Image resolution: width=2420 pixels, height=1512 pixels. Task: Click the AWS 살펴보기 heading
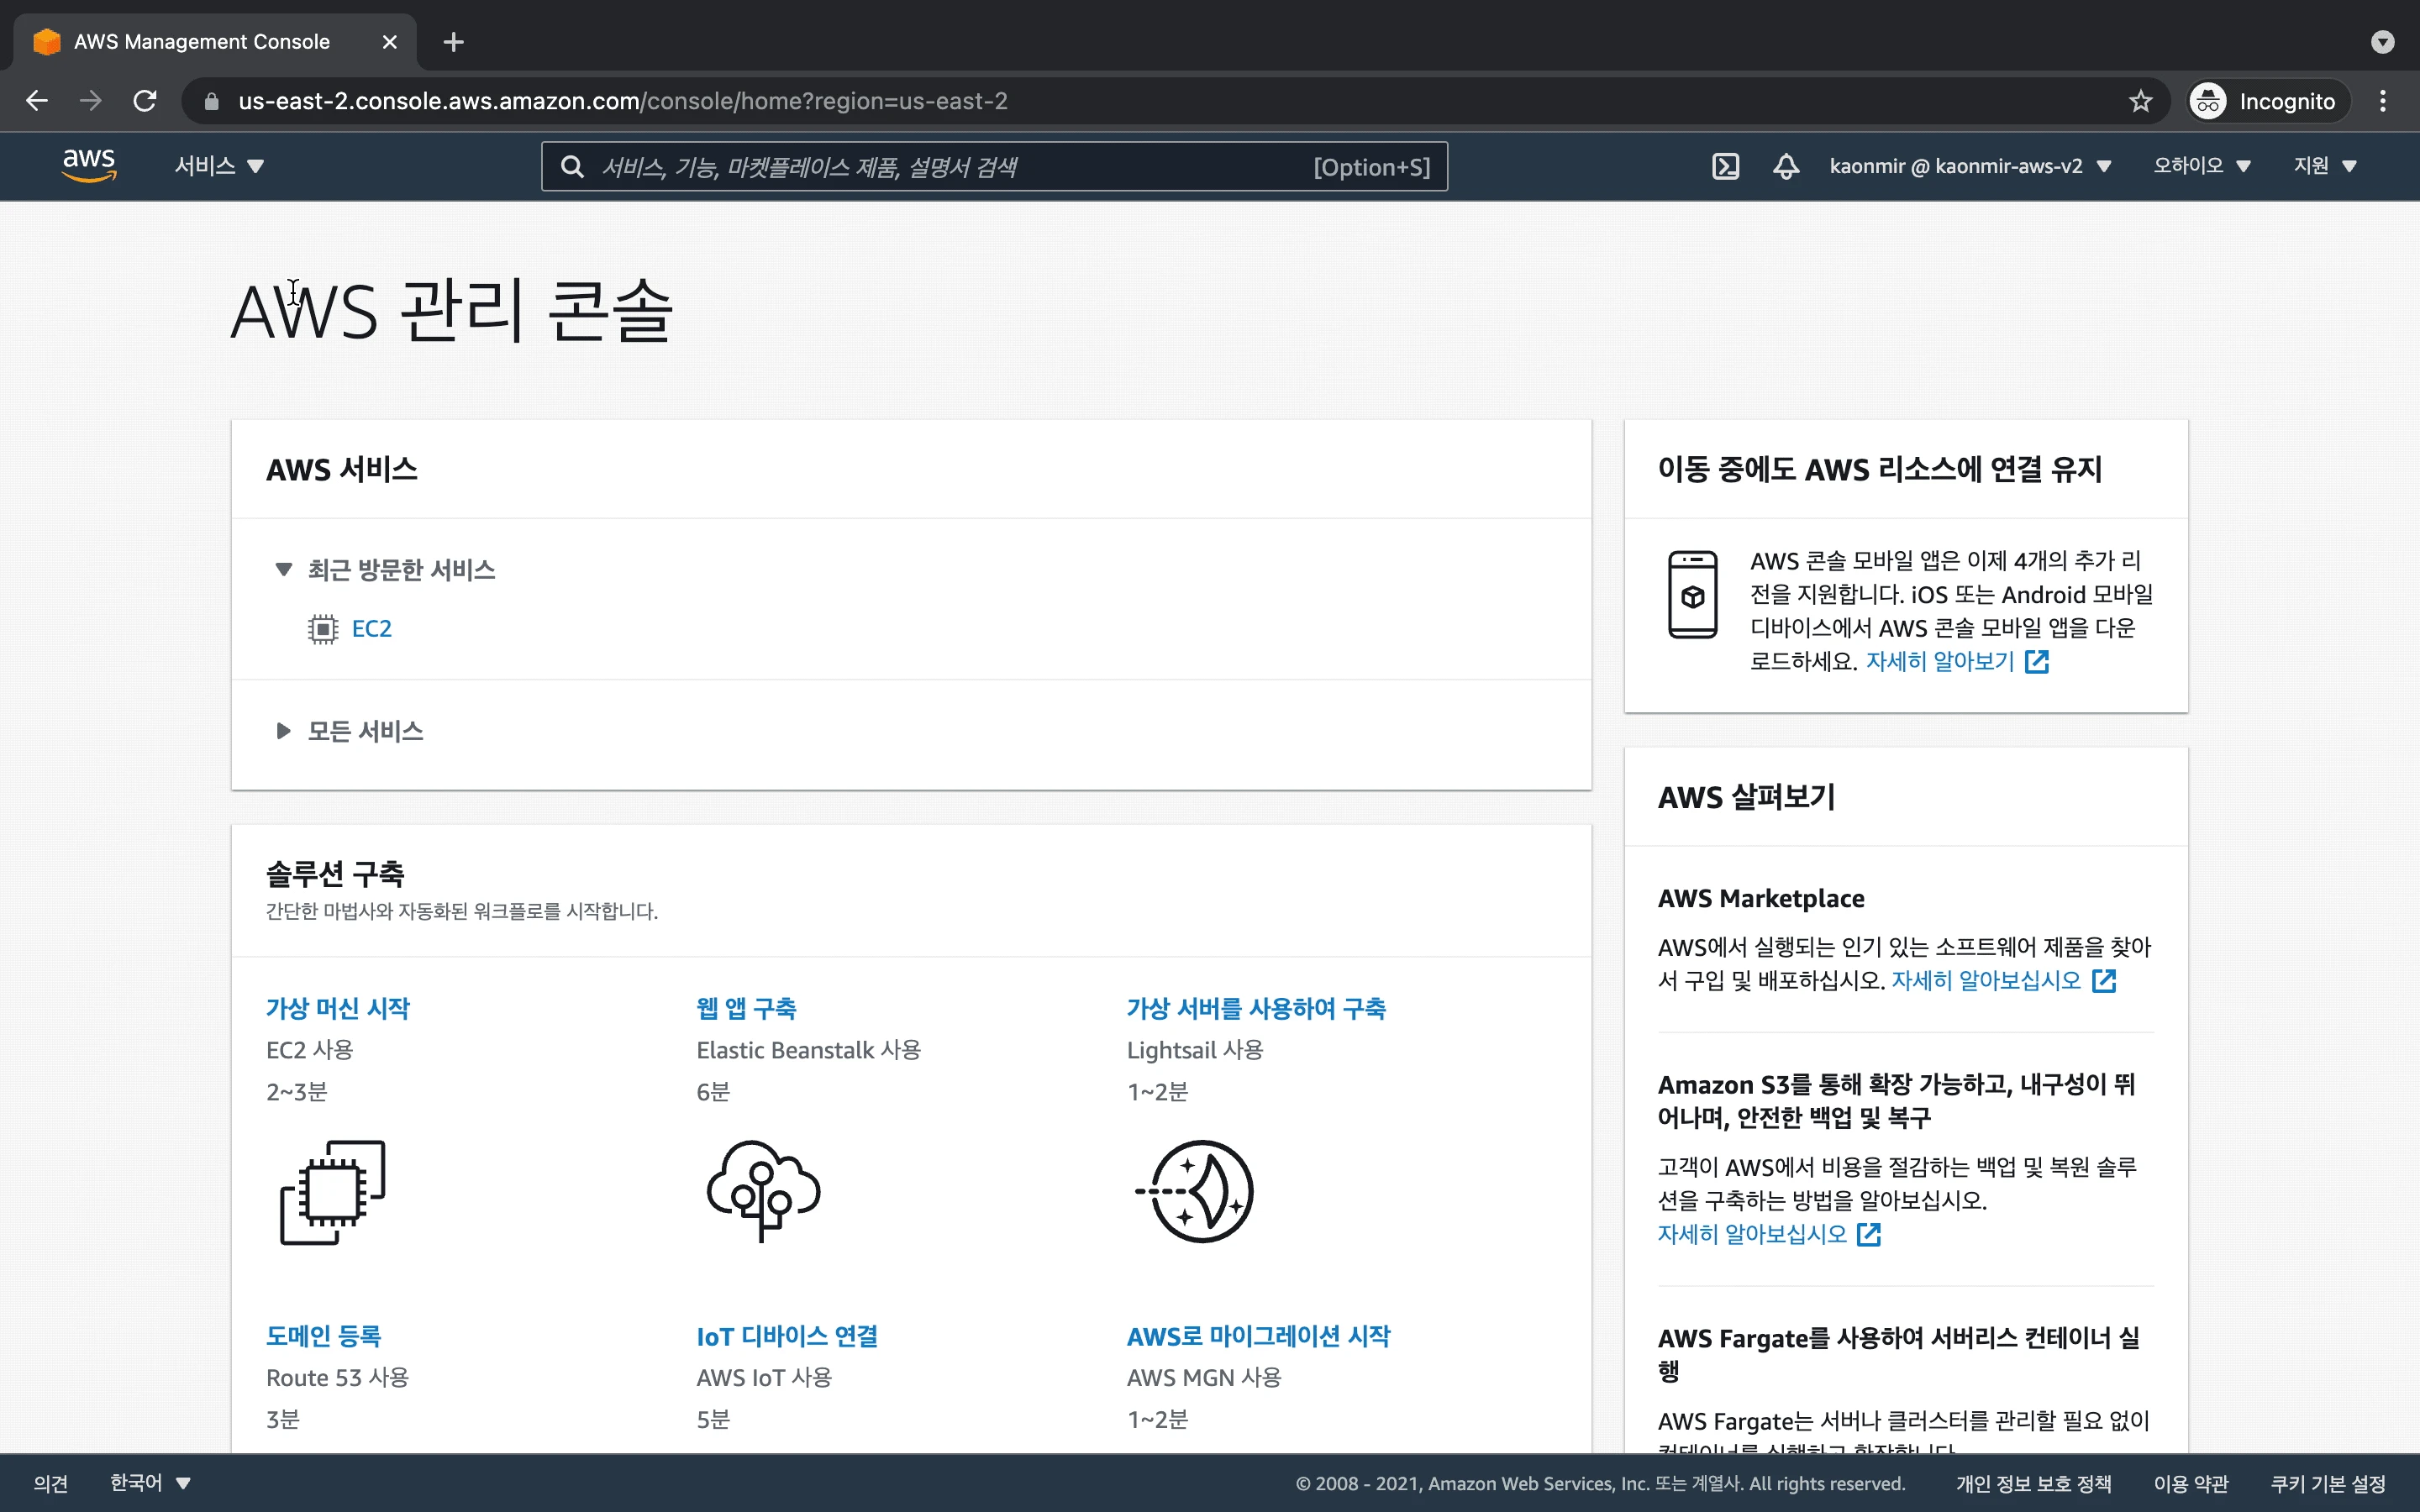click(1746, 797)
